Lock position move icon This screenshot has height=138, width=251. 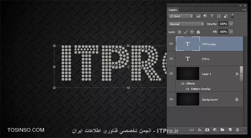click(x=192, y=32)
